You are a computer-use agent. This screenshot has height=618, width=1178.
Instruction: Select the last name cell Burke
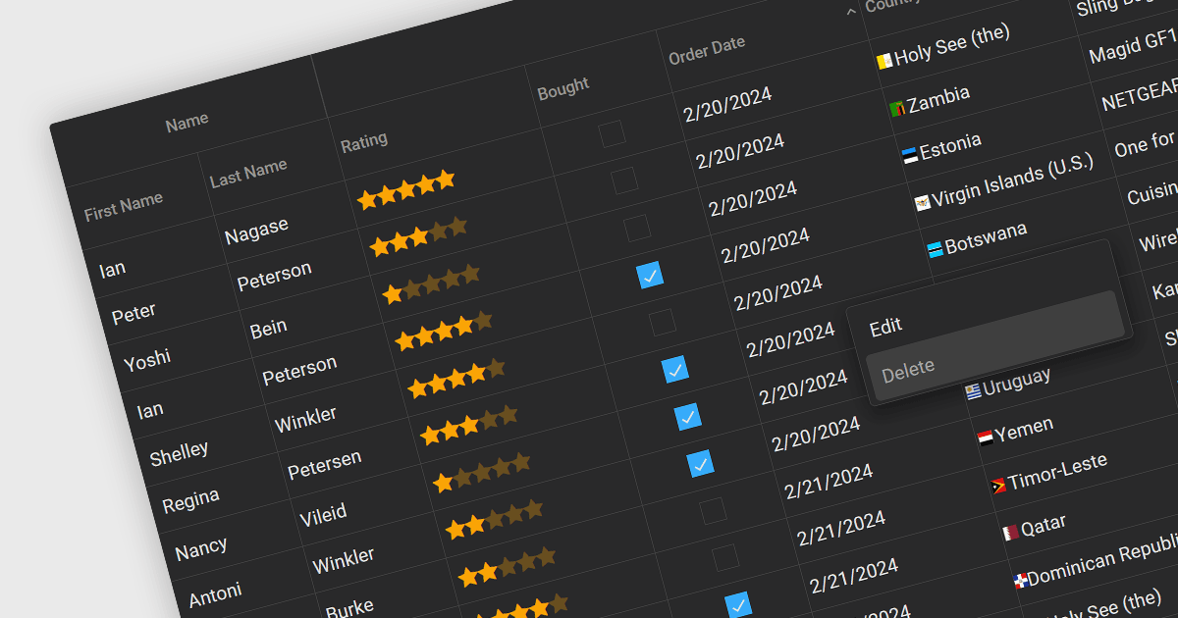[349, 608]
